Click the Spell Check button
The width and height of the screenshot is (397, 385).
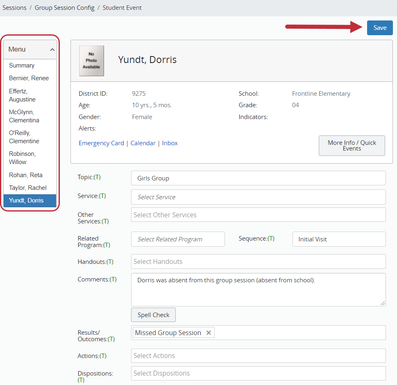click(153, 315)
